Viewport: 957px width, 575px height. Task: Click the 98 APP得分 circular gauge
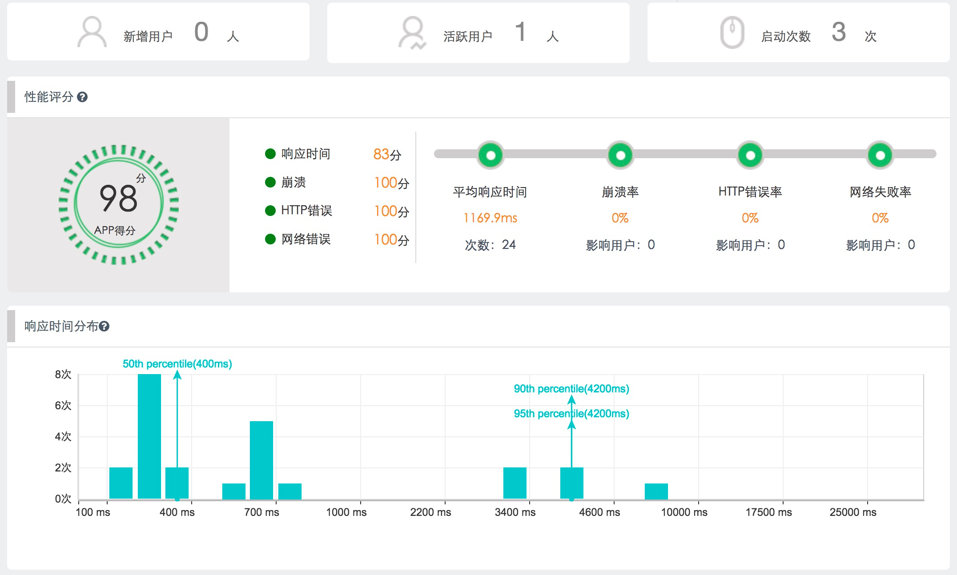(x=118, y=205)
